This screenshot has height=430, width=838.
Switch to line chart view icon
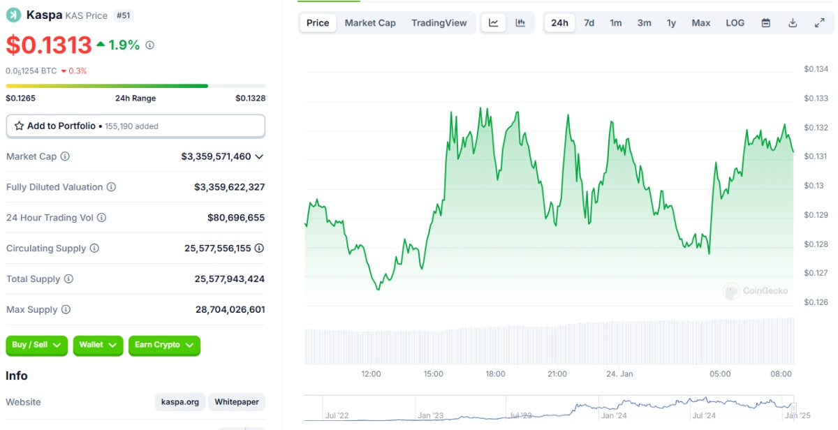(494, 23)
